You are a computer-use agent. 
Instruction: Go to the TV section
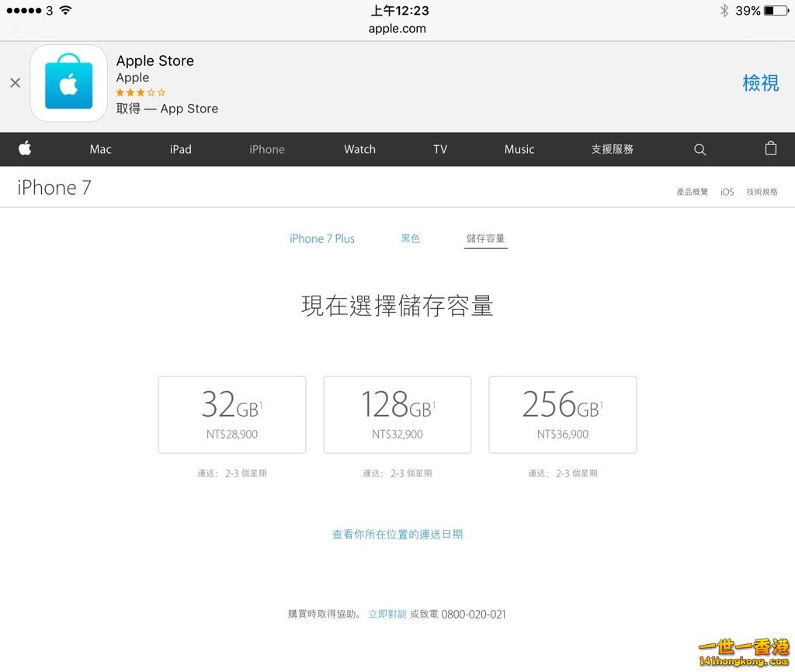coord(440,150)
